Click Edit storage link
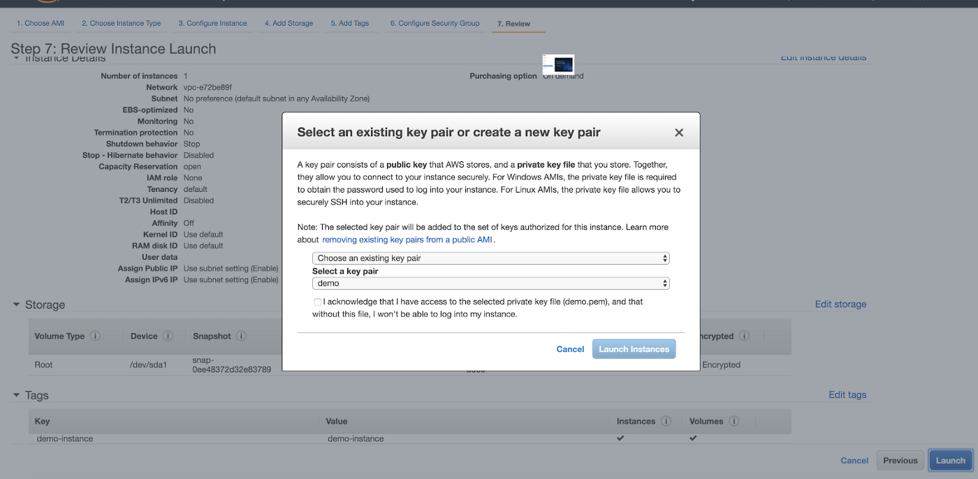Viewport: 978px width, 479px height. pos(840,304)
